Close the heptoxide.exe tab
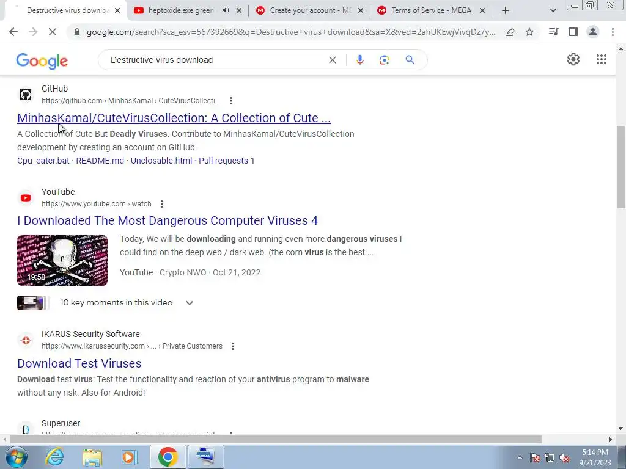 tap(239, 10)
